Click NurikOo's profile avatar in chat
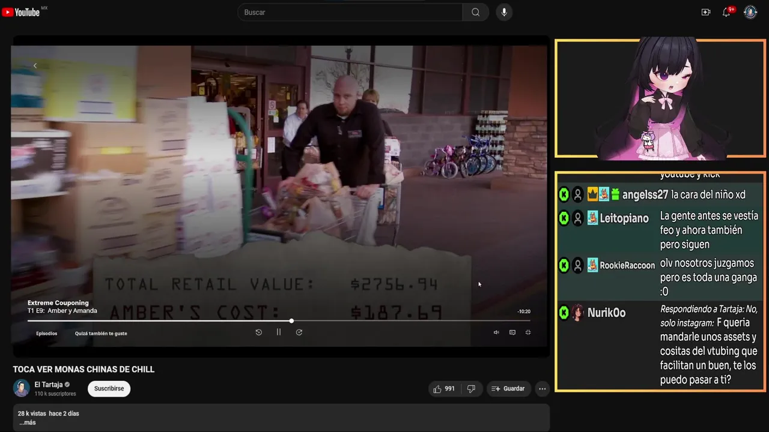The width and height of the screenshot is (769, 432). point(578,313)
